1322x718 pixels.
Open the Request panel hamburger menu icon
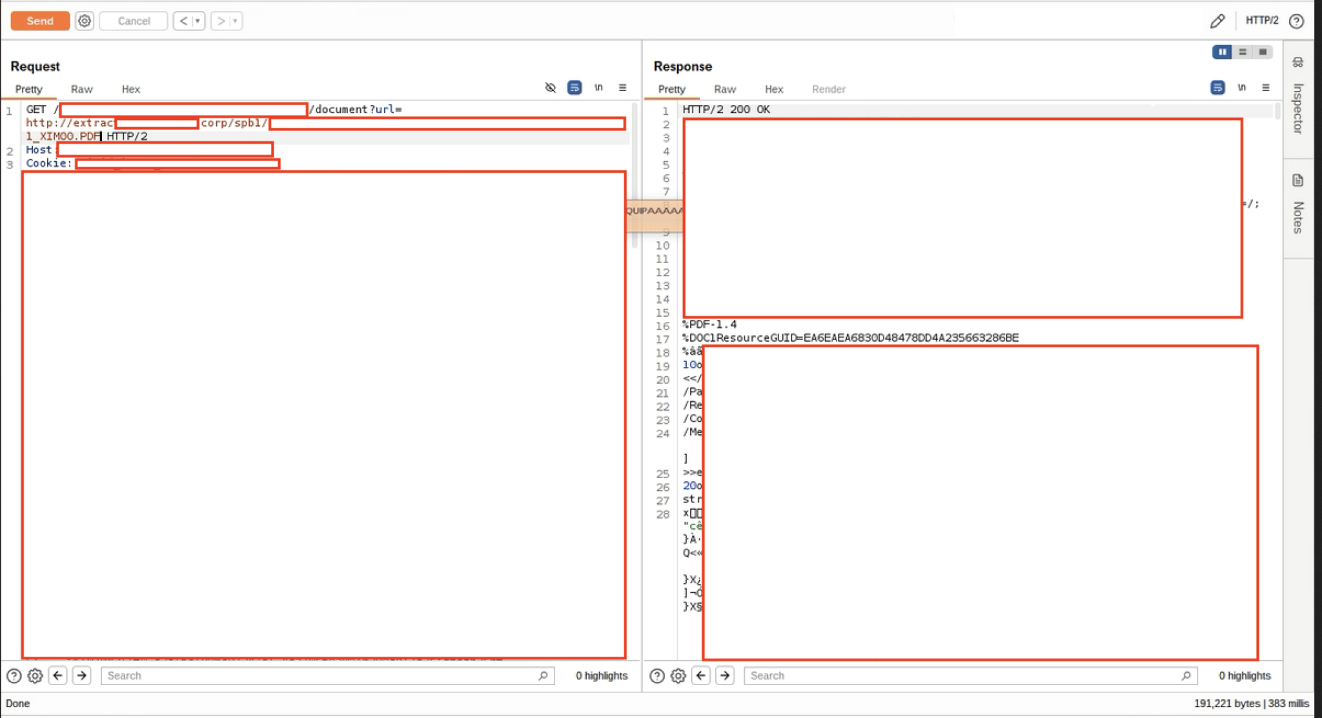(622, 88)
